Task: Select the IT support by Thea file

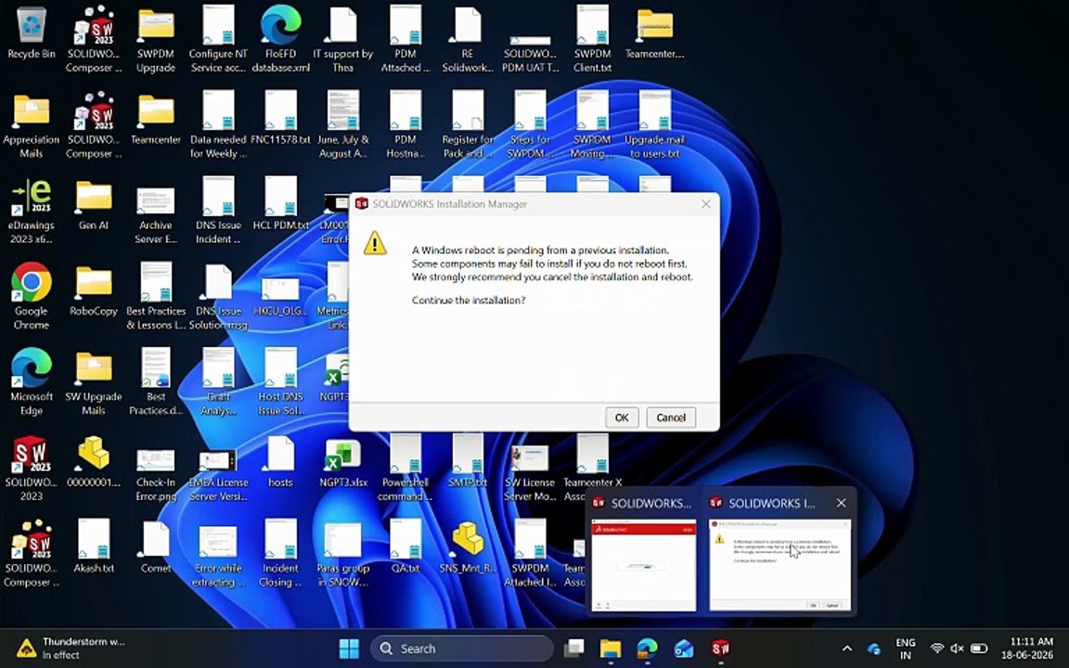Action: 343,40
